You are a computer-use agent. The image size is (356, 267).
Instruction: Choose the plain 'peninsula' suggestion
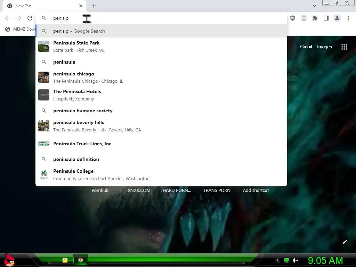pyautogui.click(x=161, y=62)
